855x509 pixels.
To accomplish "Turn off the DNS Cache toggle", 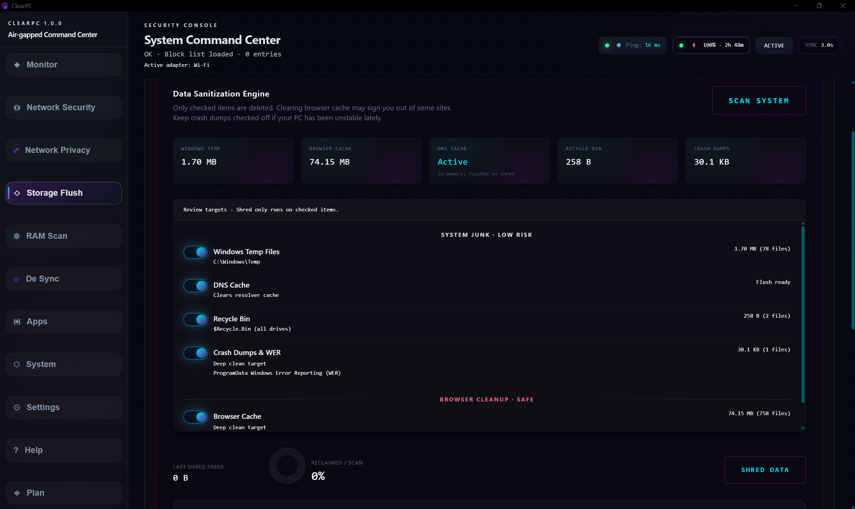I will pos(195,286).
